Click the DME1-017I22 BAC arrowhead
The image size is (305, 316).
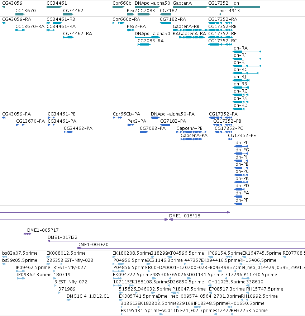tap(49, 241)
